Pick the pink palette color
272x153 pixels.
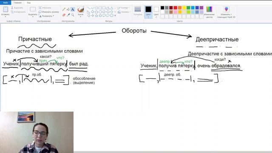176,12
